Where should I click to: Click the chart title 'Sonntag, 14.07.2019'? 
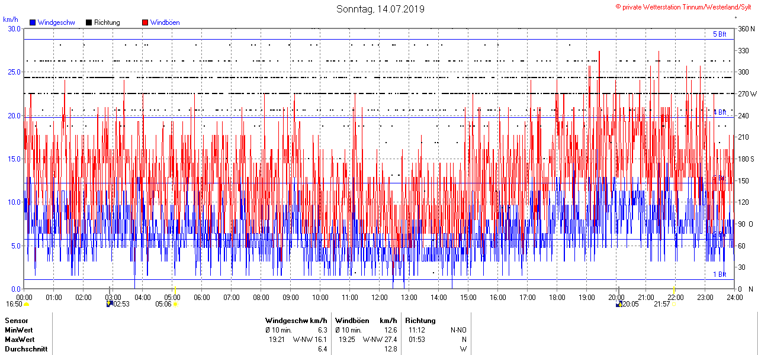380,9
